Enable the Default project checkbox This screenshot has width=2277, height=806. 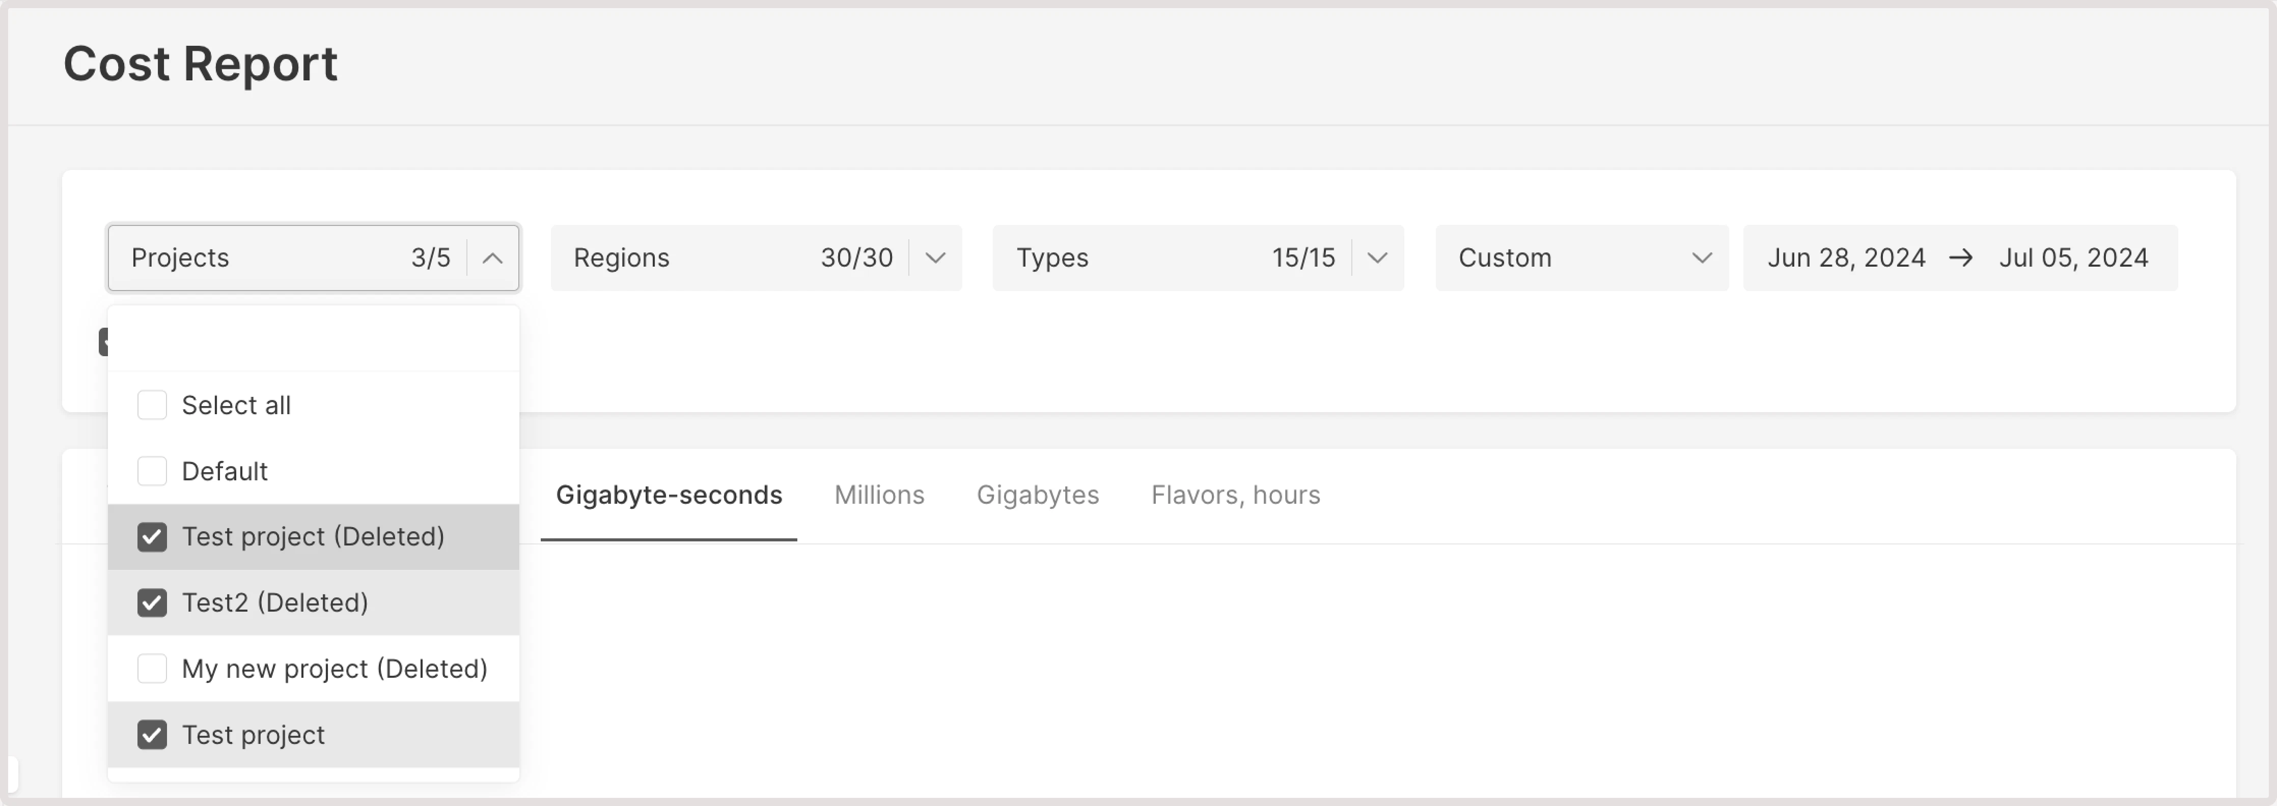point(152,470)
